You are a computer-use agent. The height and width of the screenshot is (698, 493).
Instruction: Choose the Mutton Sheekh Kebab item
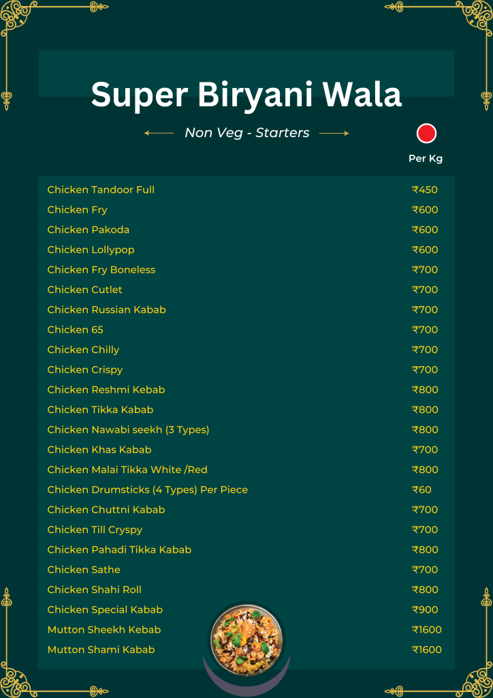(x=104, y=629)
